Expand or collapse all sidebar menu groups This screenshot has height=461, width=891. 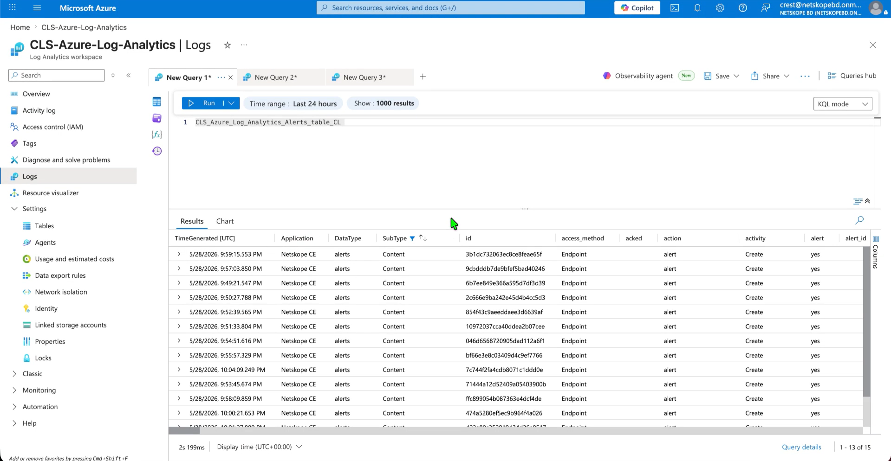113,75
